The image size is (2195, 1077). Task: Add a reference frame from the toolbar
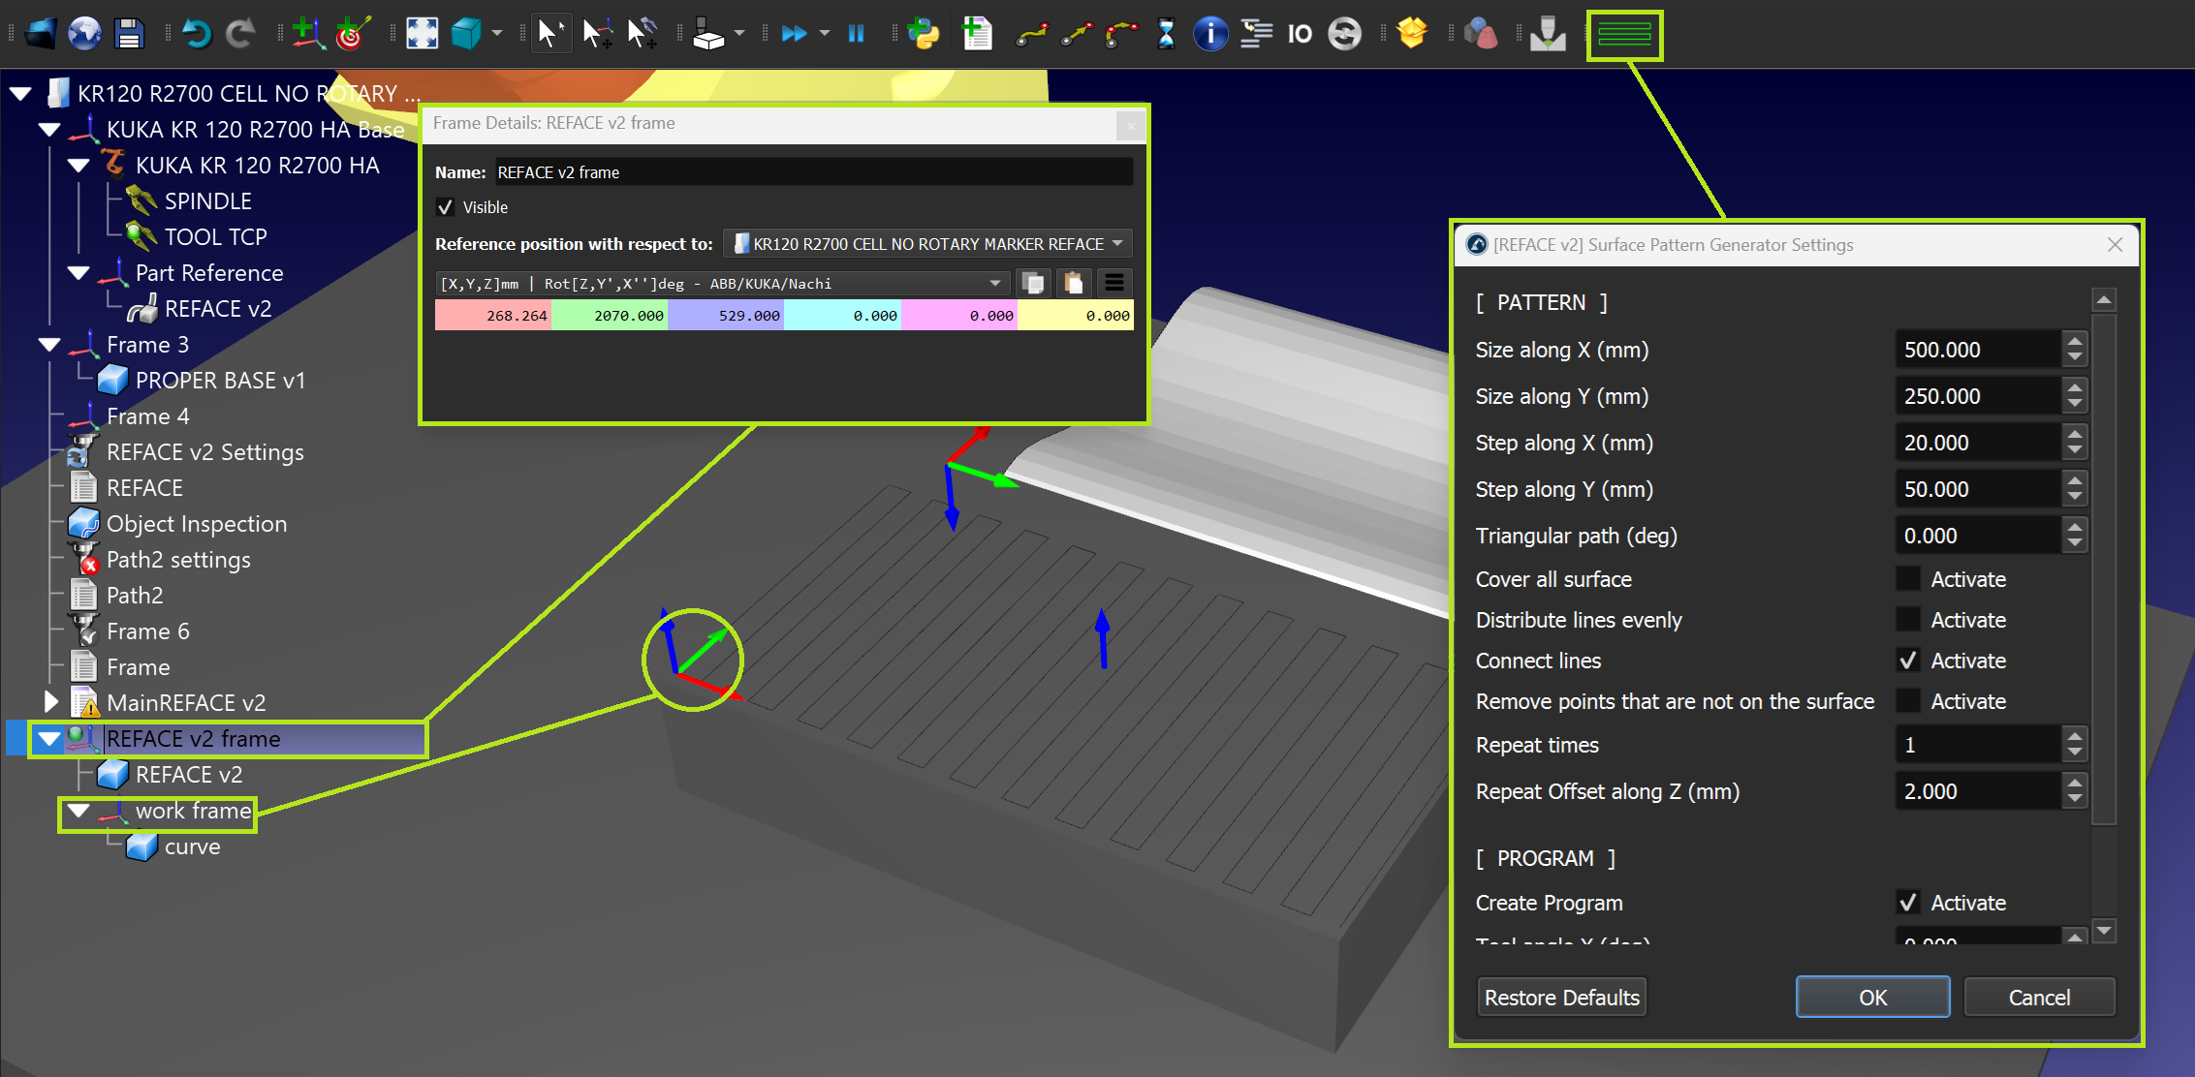pyautogui.click(x=307, y=34)
